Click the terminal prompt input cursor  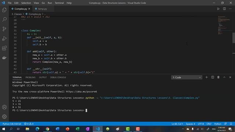pyautogui.click(x=86, y=110)
